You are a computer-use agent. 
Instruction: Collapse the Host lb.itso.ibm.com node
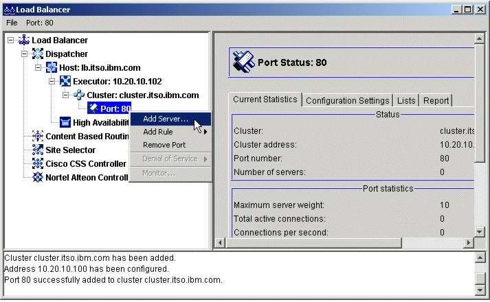pos(38,67)
